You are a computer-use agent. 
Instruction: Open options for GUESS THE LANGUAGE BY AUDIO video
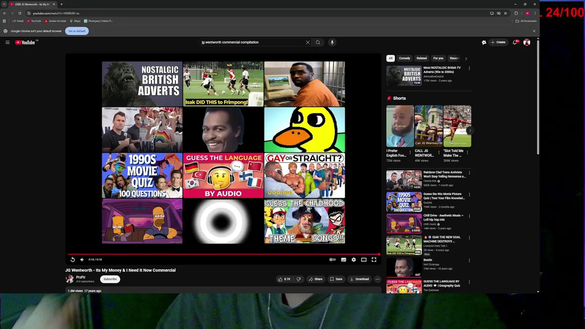click(469, 282)
